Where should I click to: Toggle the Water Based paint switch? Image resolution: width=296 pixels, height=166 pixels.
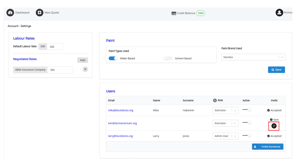click(113, 59)
